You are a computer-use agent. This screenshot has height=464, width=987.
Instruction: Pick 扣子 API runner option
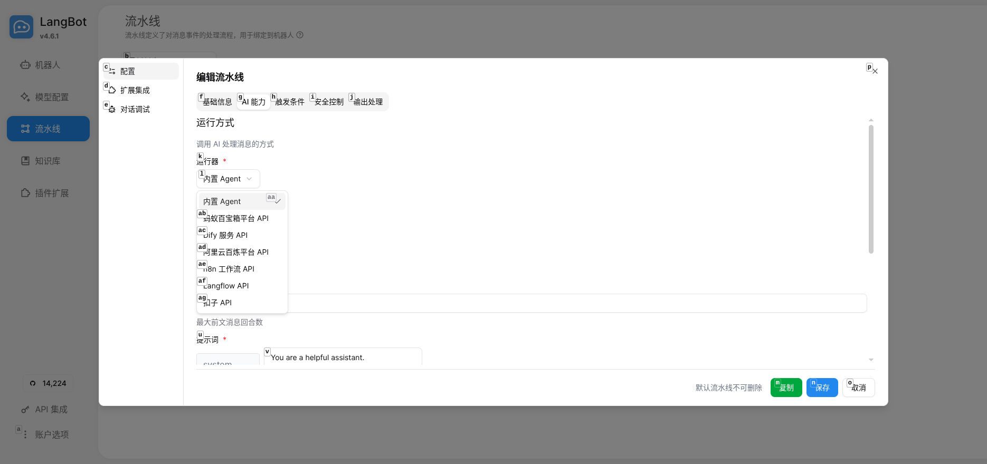click(218, 303)
